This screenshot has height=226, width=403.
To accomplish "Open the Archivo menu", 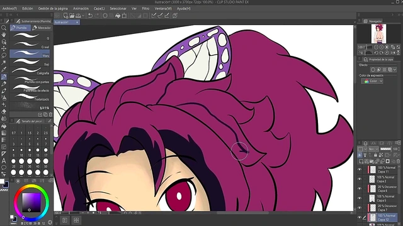I will [9, 8].
